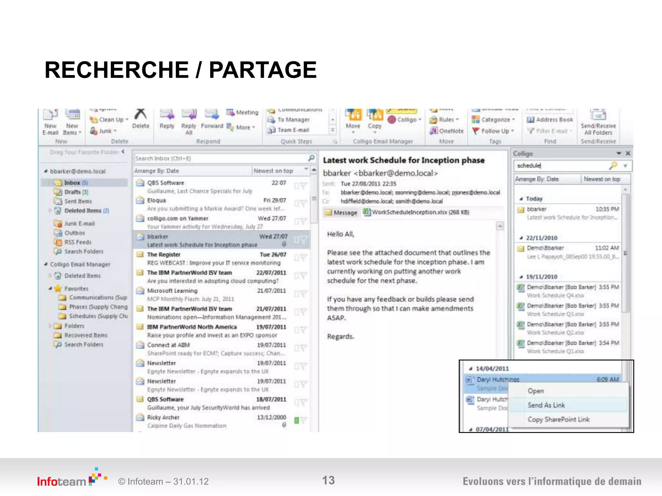Select the Inbox folder

pos(85,183)
